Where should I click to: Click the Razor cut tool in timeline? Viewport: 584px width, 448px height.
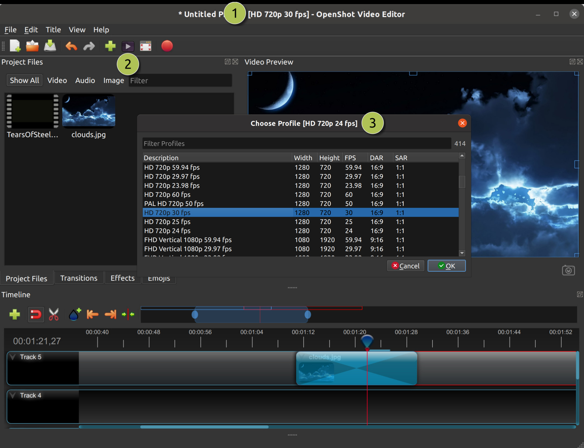pyautogui.click(x=54, y=314)
